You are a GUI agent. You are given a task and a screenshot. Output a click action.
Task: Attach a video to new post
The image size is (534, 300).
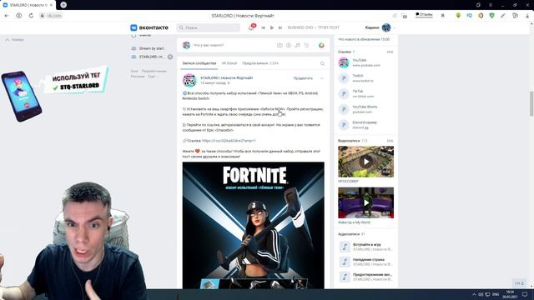coord(289,45)
